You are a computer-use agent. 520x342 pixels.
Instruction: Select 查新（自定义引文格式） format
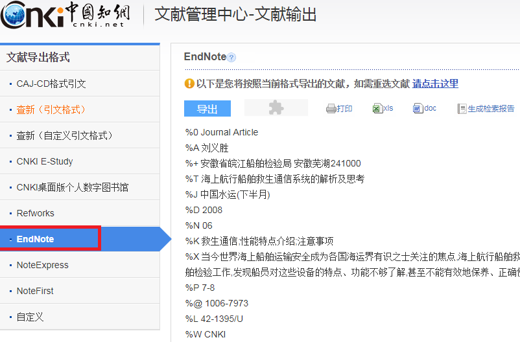click(x=80, y=135)
